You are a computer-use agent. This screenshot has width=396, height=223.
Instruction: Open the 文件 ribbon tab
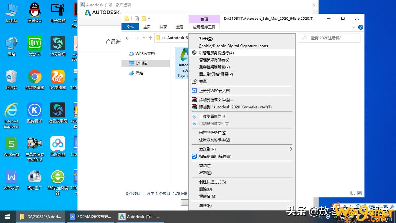[x=130, y=27]
